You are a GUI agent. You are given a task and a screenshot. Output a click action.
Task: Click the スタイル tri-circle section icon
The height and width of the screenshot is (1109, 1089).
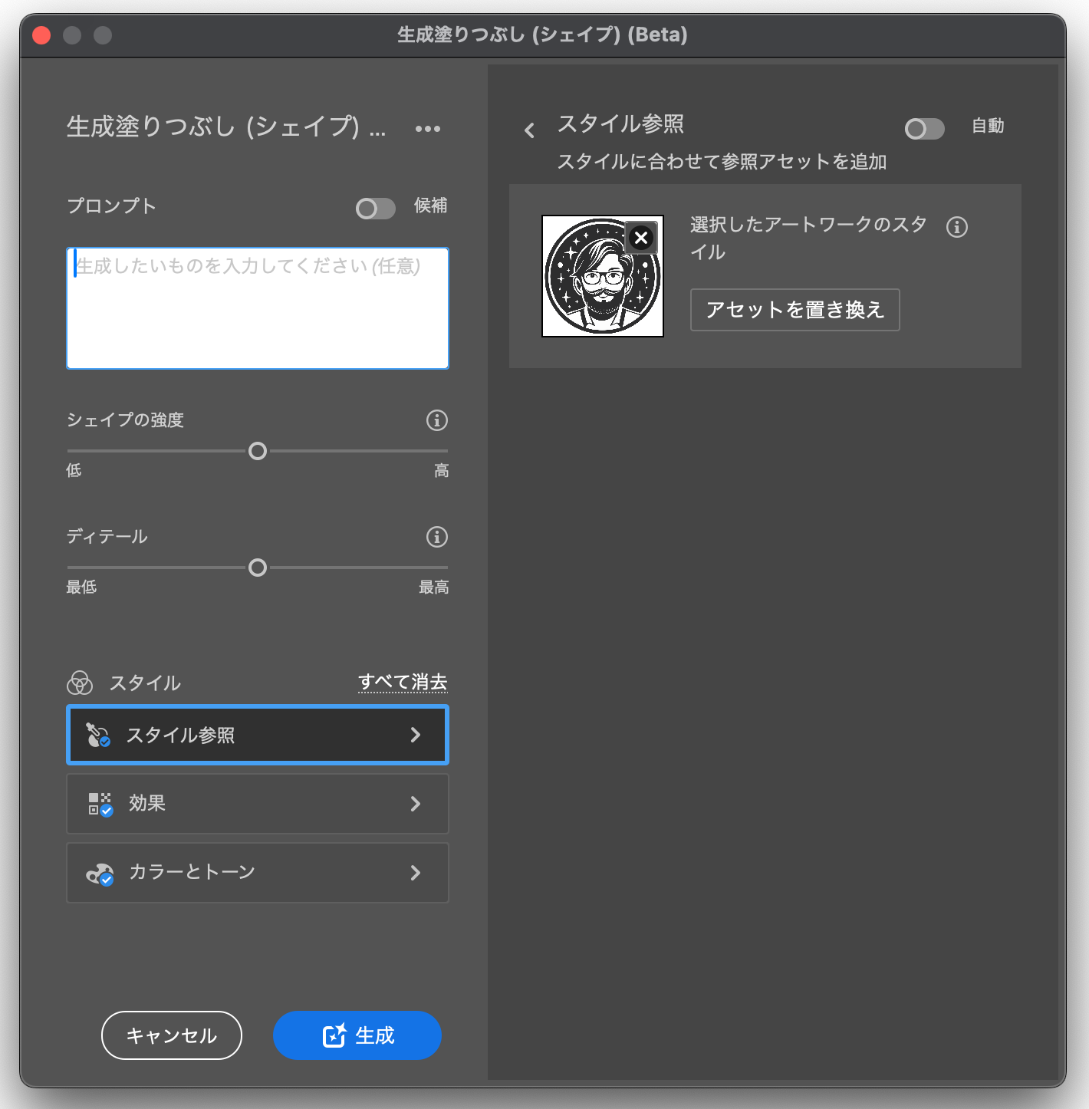coord(79,683)
